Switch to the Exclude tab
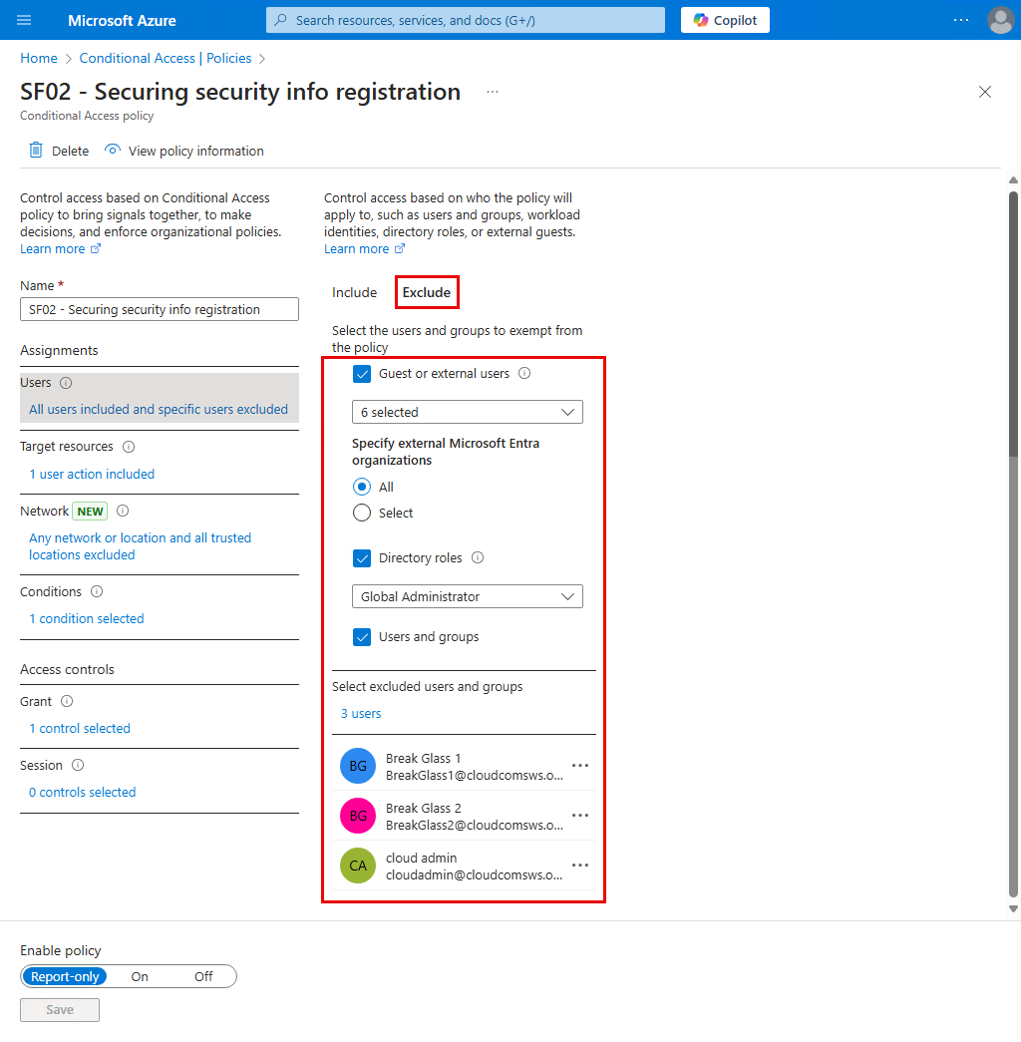This screenshot has width=1021, height=1042. click(426, 292)
